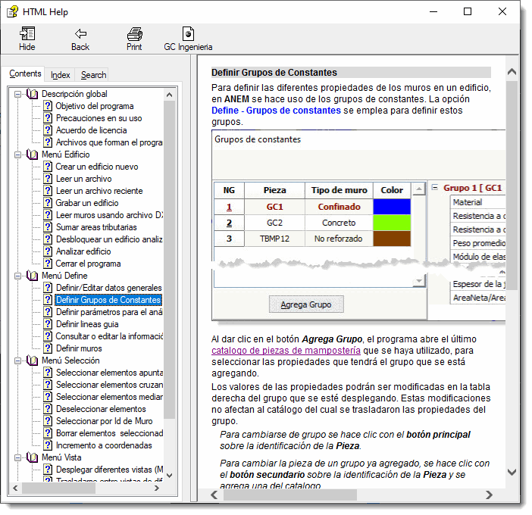Click the Back arrow icon

[80, 34]
